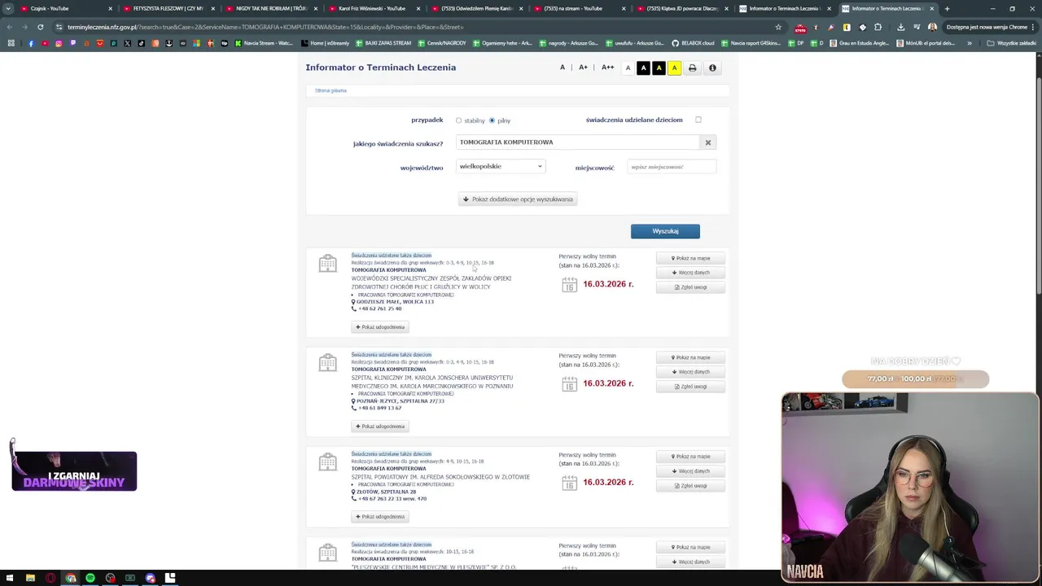Expand 'Więcej danych' for Wolica hospital
This screenshot has height=586, width=1042.
(690, 273)
